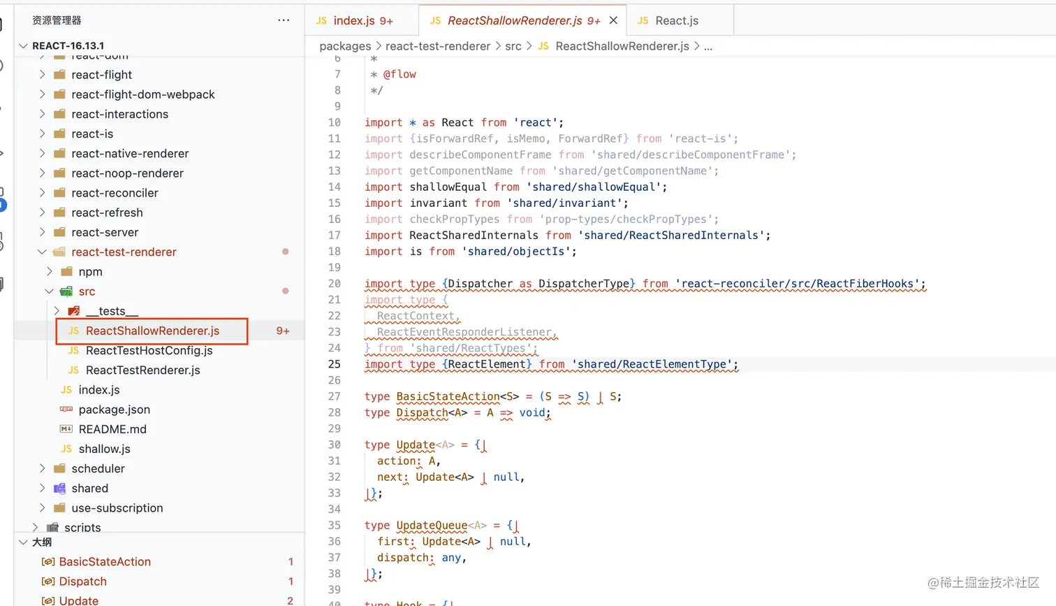Viewport: 1056px width, 606px height.
Task: Click the JS icon beside shallow.js
Action: [x=66, y=449]
